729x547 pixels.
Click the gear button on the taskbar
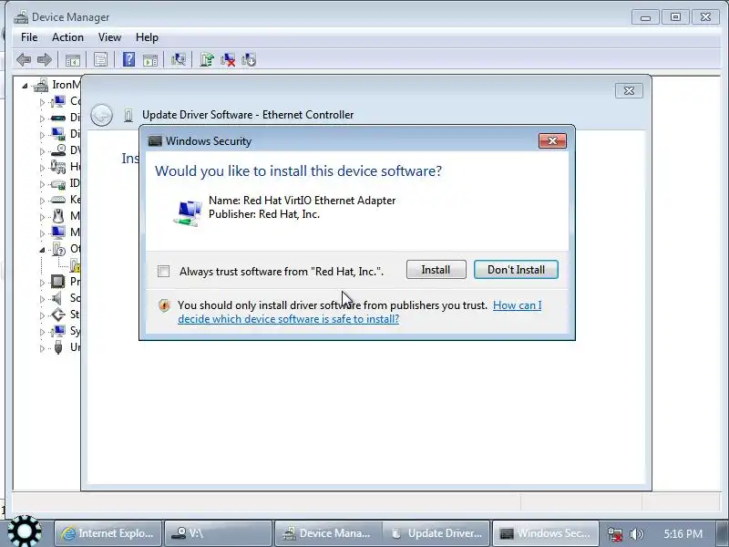tap(25, 532)
